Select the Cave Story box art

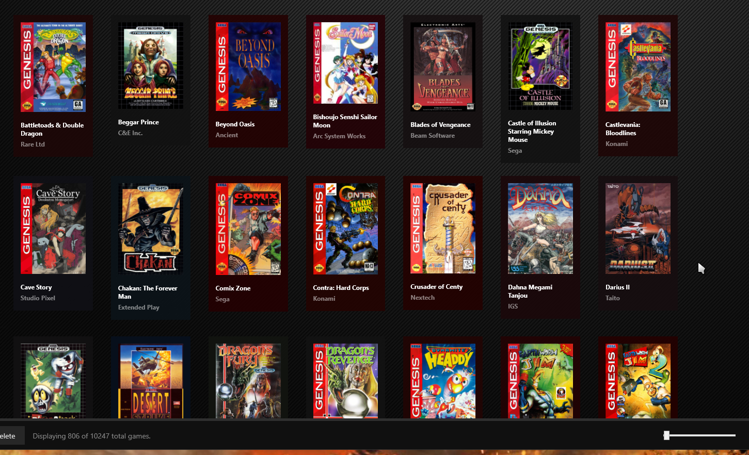coord(53,229)
